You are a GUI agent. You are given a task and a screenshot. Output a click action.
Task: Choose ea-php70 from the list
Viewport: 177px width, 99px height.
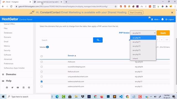[x=143, y=38]
